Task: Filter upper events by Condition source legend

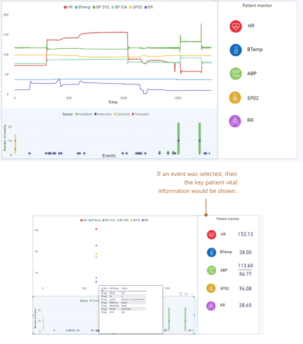Action: pyautogui.click(x=84, y=114)
